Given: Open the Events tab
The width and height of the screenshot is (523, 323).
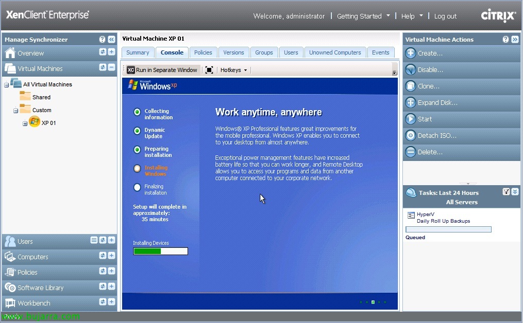Looking at the screenshot, I should (381, 52).
